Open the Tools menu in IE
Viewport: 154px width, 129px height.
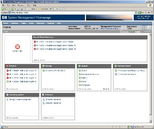(29, 5)
